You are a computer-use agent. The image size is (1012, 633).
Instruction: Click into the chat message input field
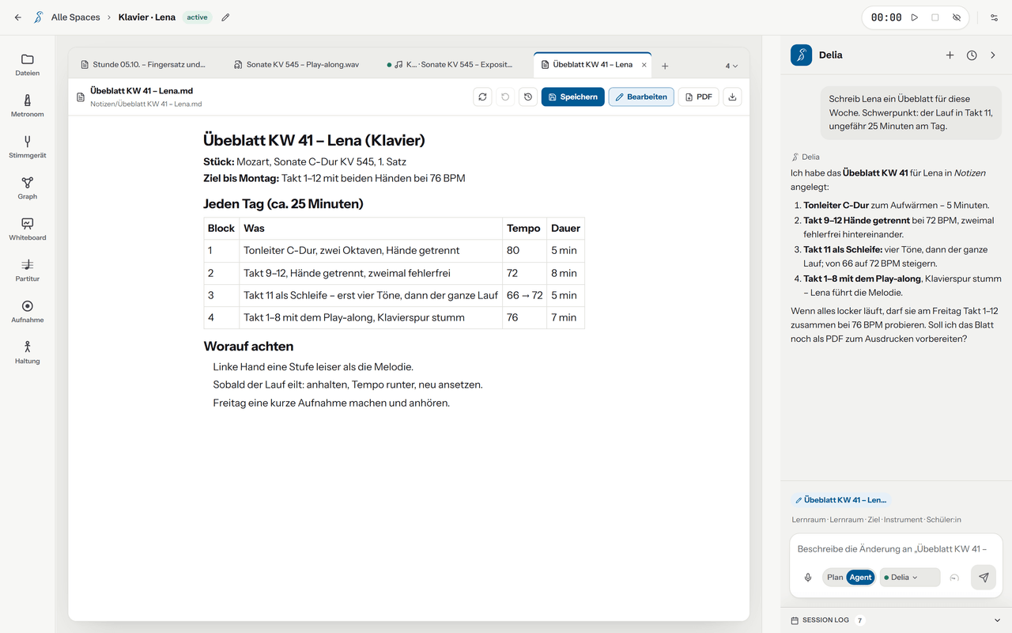click(x=896, y=549)
